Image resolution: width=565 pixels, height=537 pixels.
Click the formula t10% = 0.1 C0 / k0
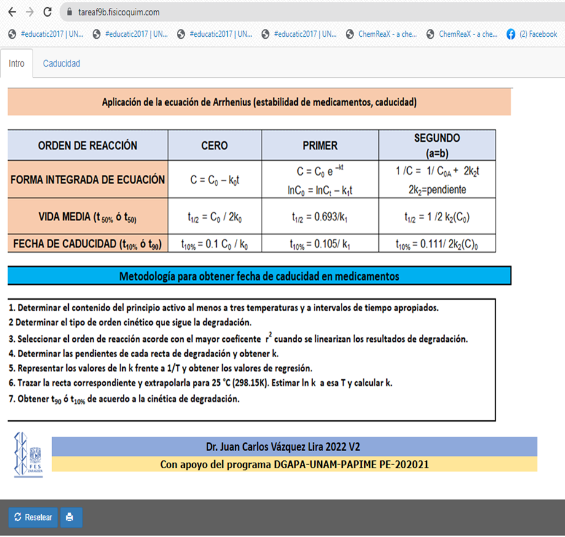point(215,244)
